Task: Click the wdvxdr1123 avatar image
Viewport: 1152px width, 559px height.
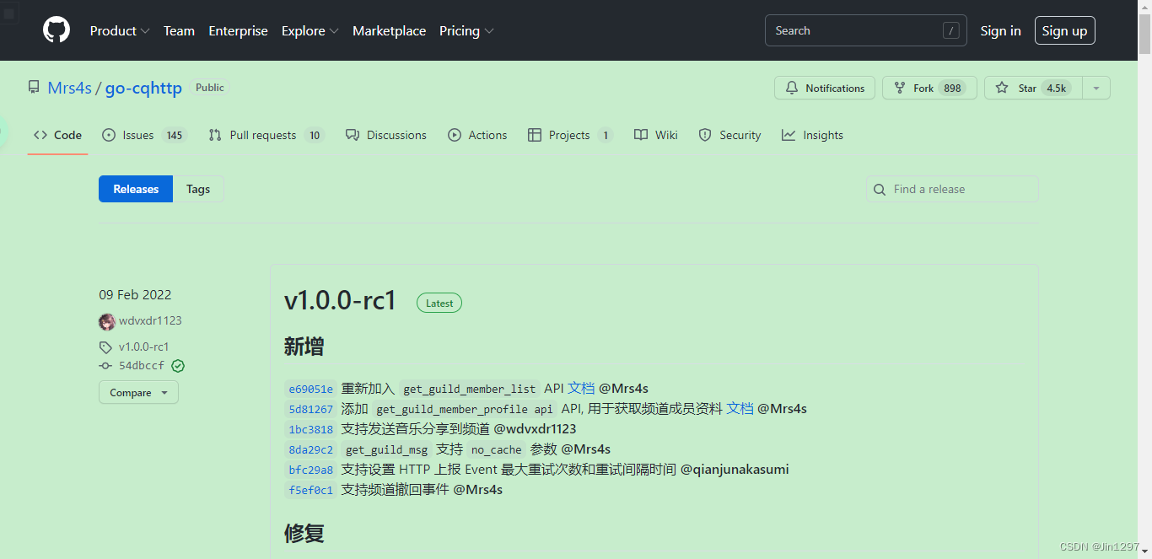Action: click(106, 321)
